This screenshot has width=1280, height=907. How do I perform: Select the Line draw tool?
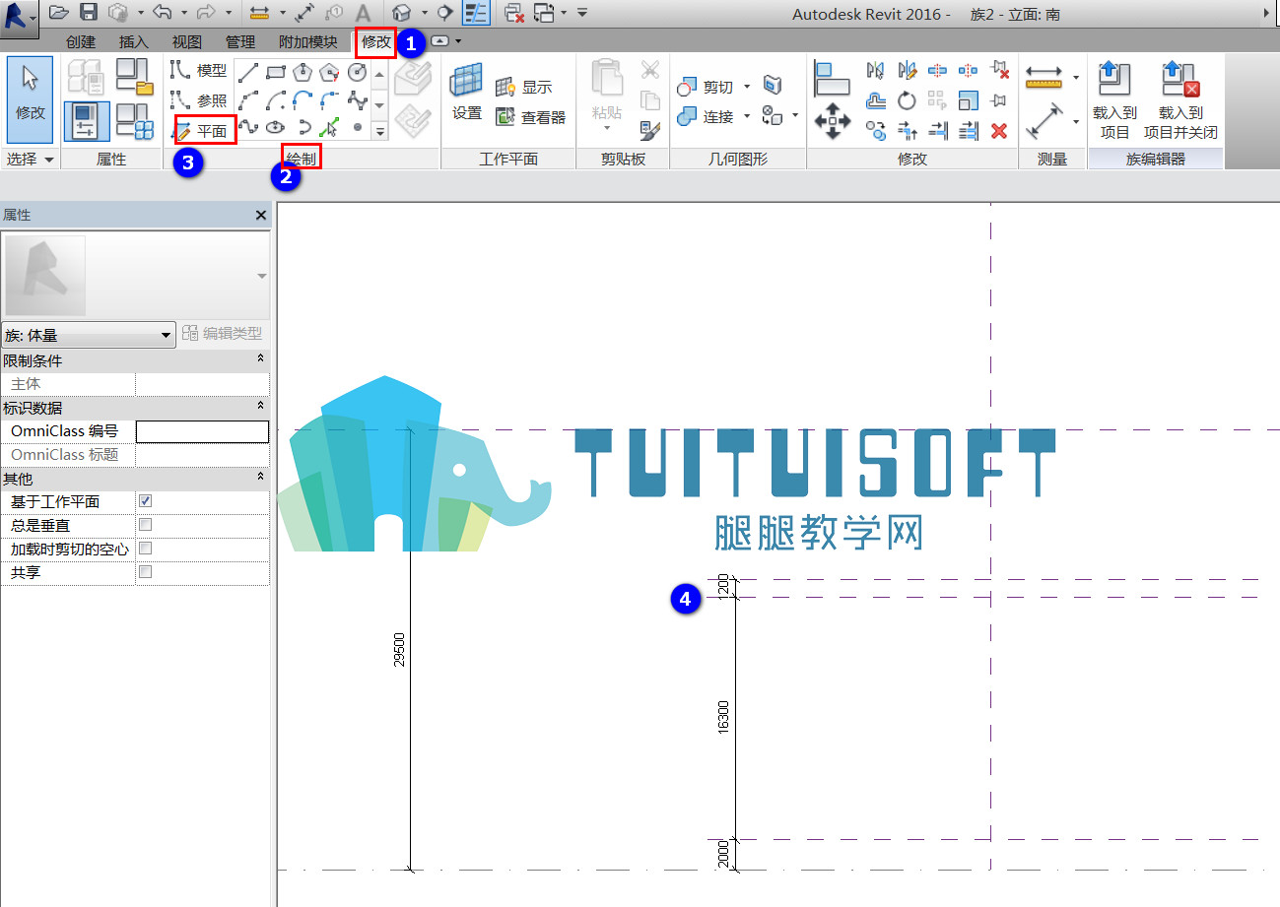(248, 71)
